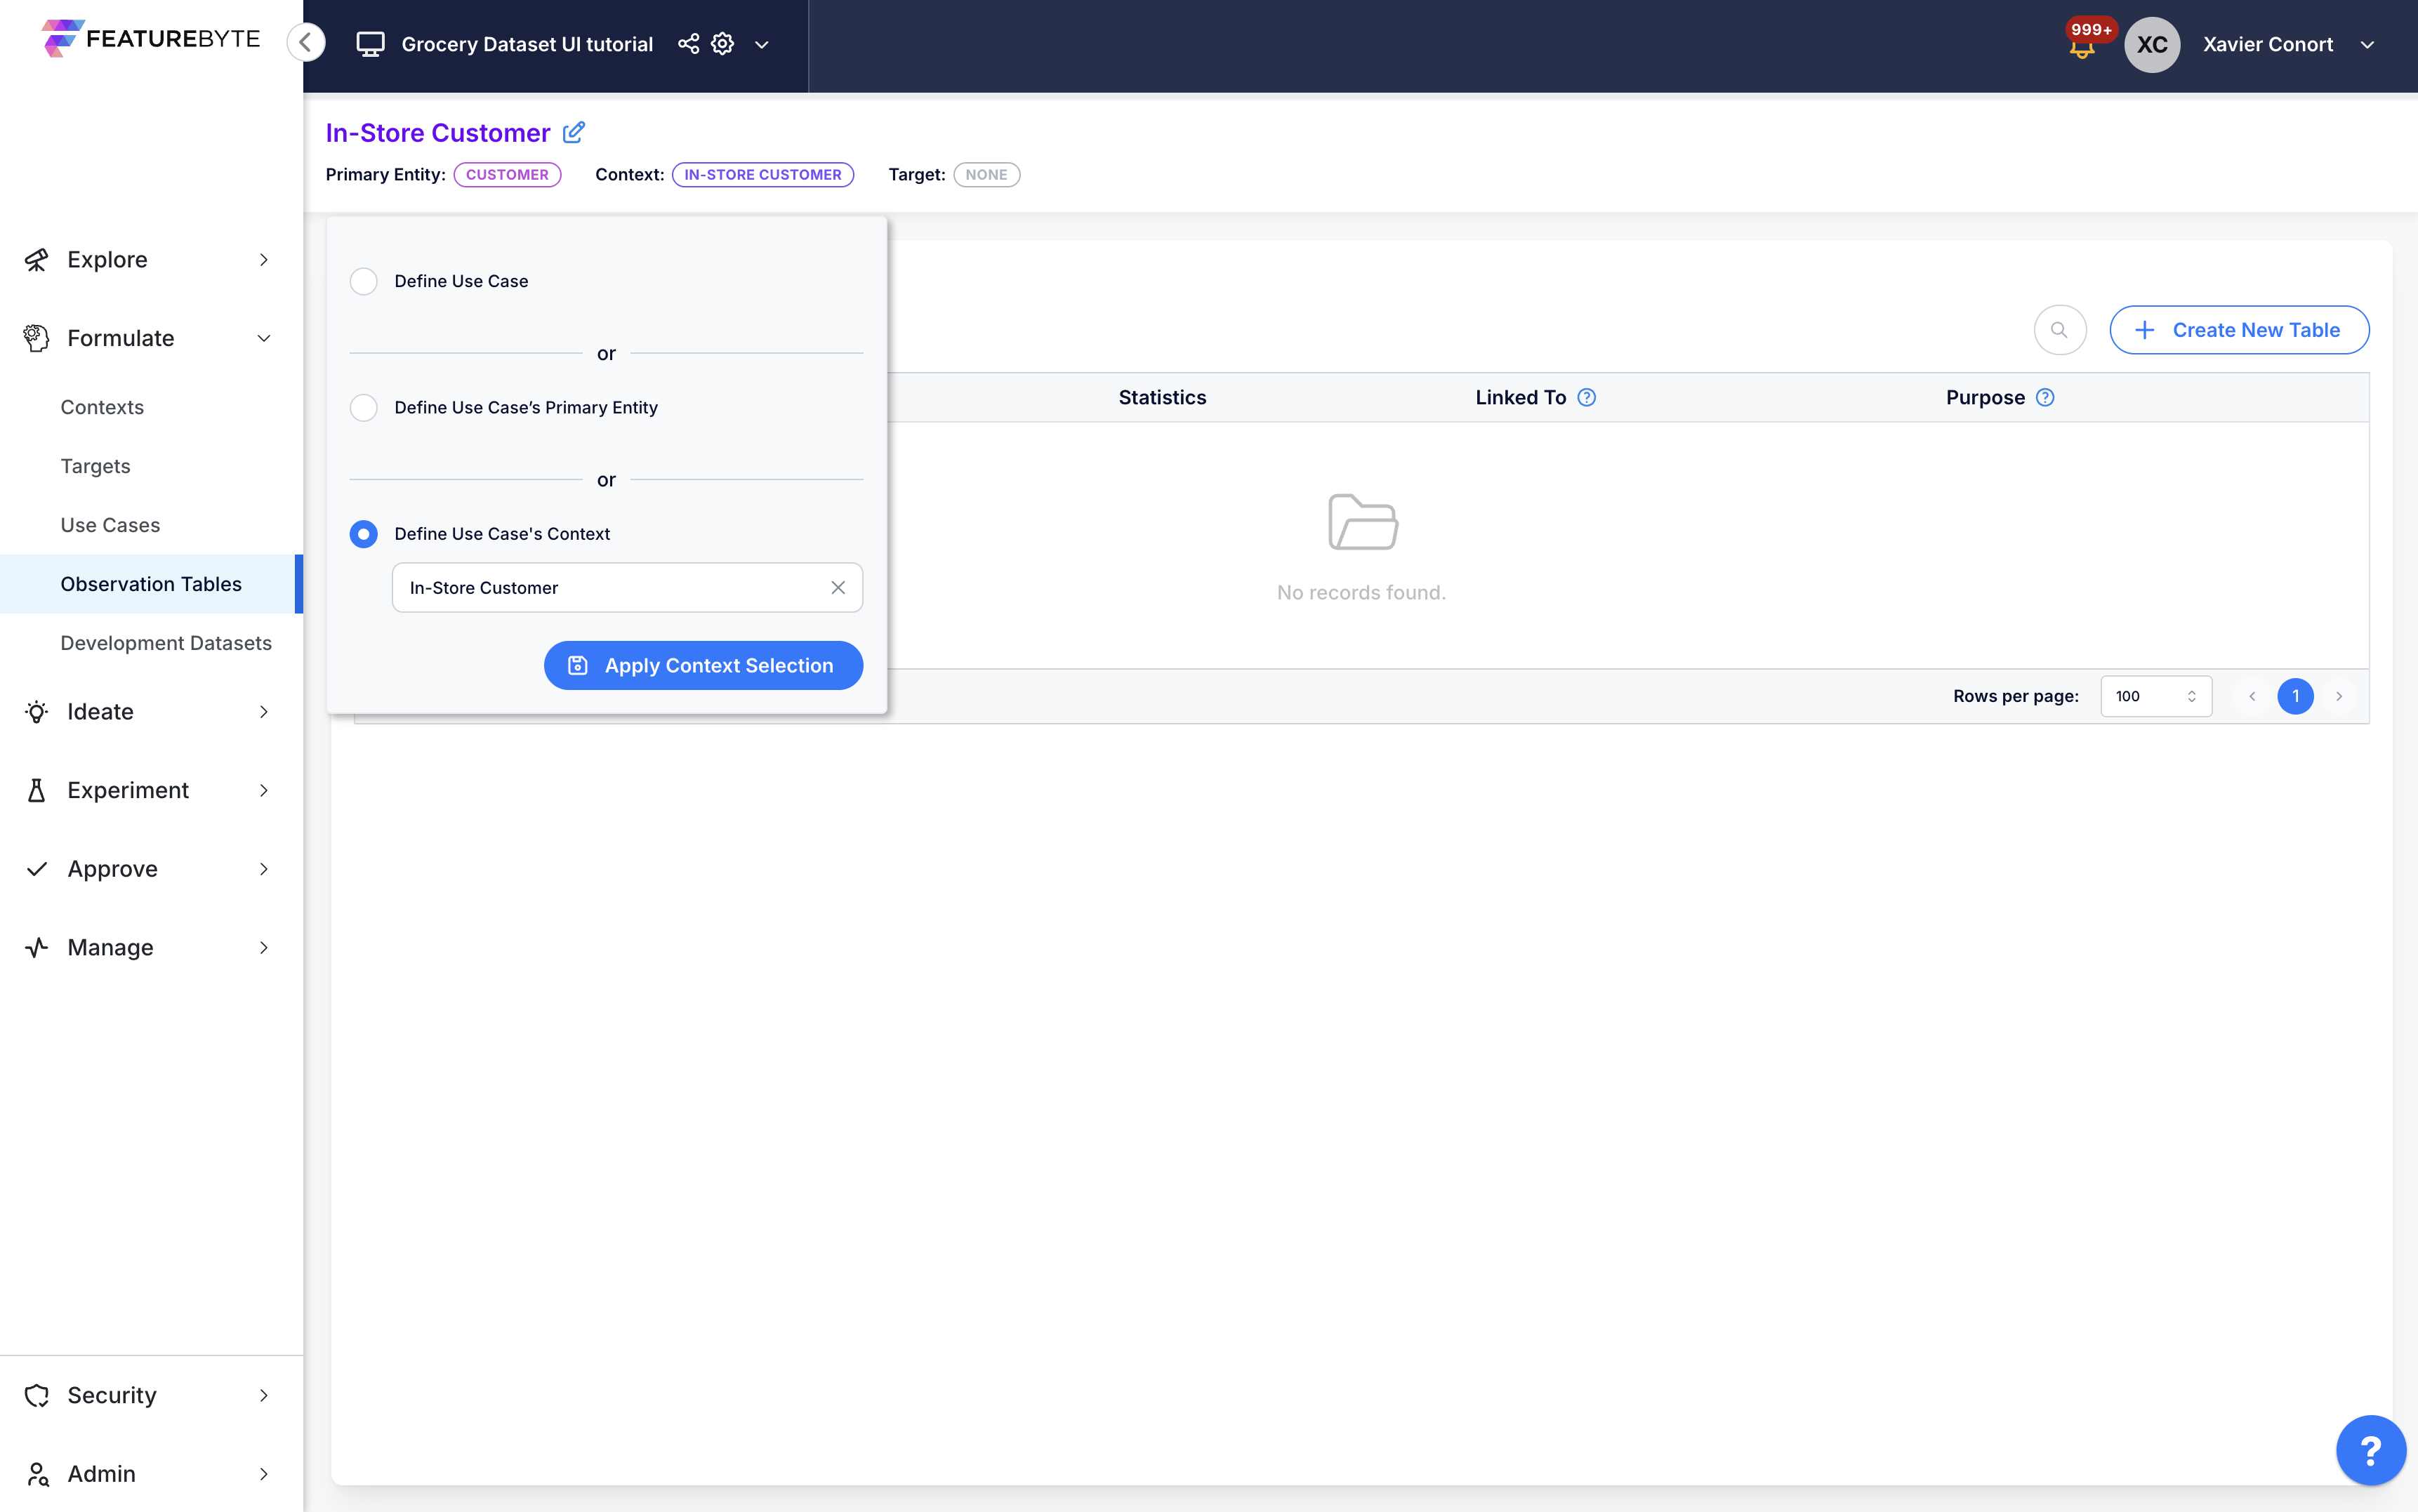Image resolution: width=2418 pixels, height=1512 pixels.
Task: Click the Purpose column help icon
Action: [x=2045, y=397]
